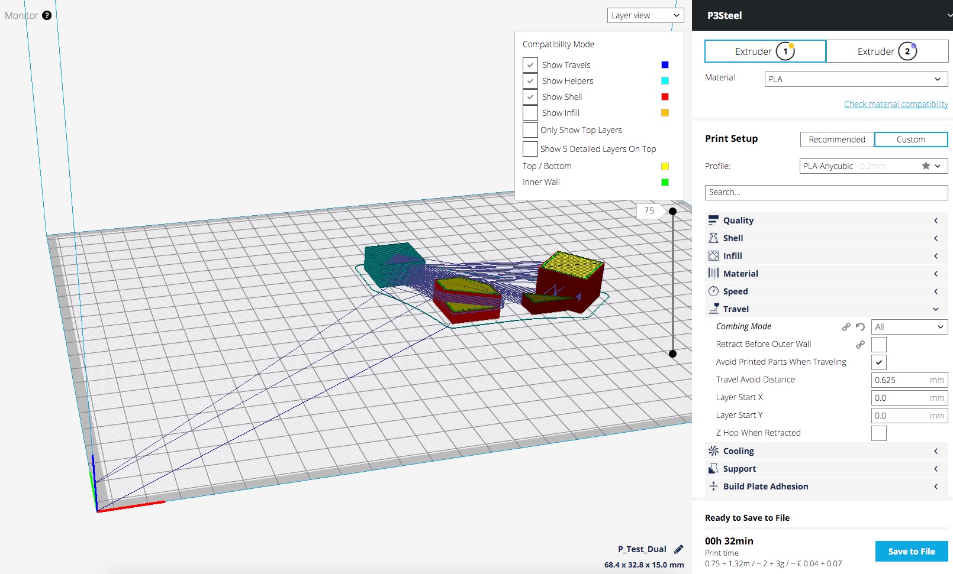Click the red Show Shell color swatch
This screenshot has width=953, height=574.
point(665,97)
